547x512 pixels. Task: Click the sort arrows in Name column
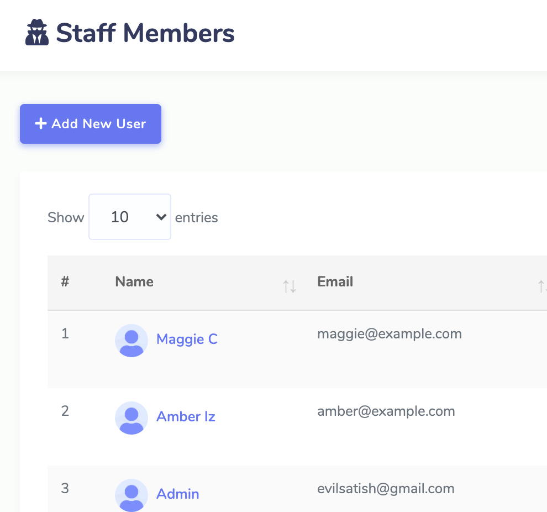290,286
